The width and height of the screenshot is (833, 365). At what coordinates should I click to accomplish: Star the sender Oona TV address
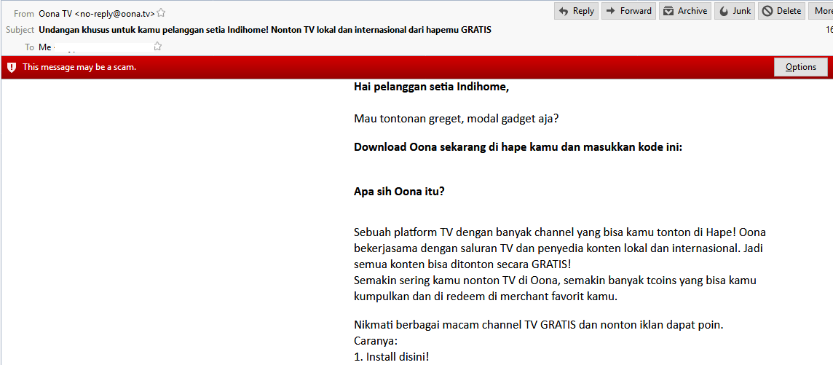161,13
